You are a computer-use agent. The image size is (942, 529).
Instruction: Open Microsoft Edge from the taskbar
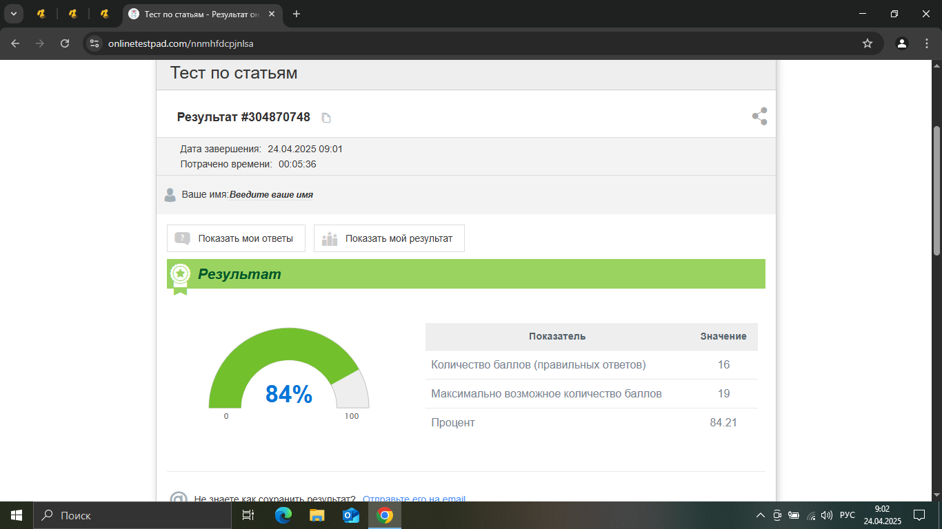[x=283, y=515]
